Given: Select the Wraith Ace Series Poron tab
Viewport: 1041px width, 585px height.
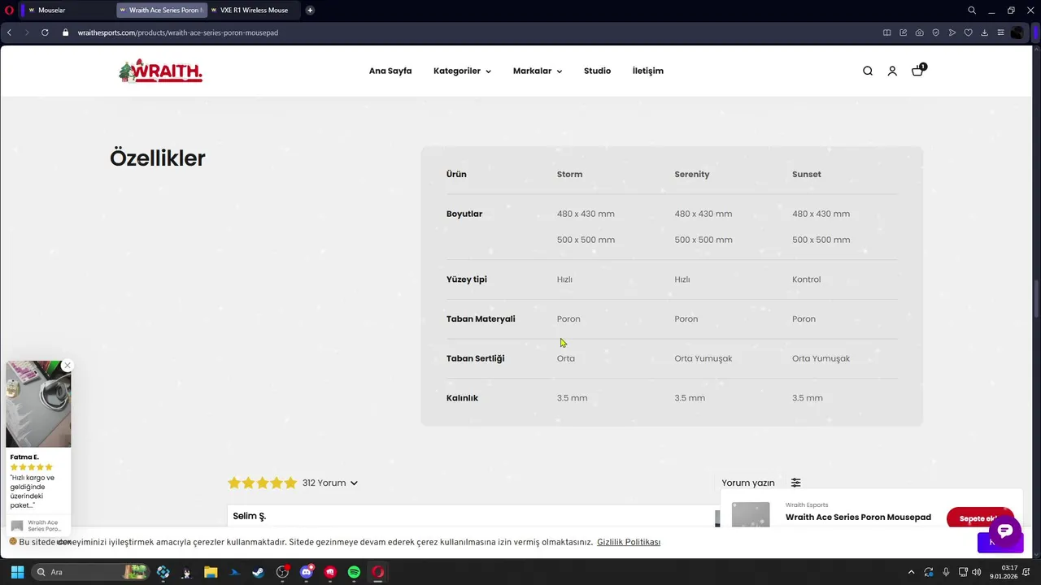Looking at the screenshot, I should pos(161,10).
